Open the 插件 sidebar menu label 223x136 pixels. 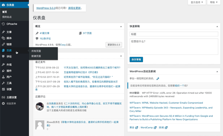(9, 71)
